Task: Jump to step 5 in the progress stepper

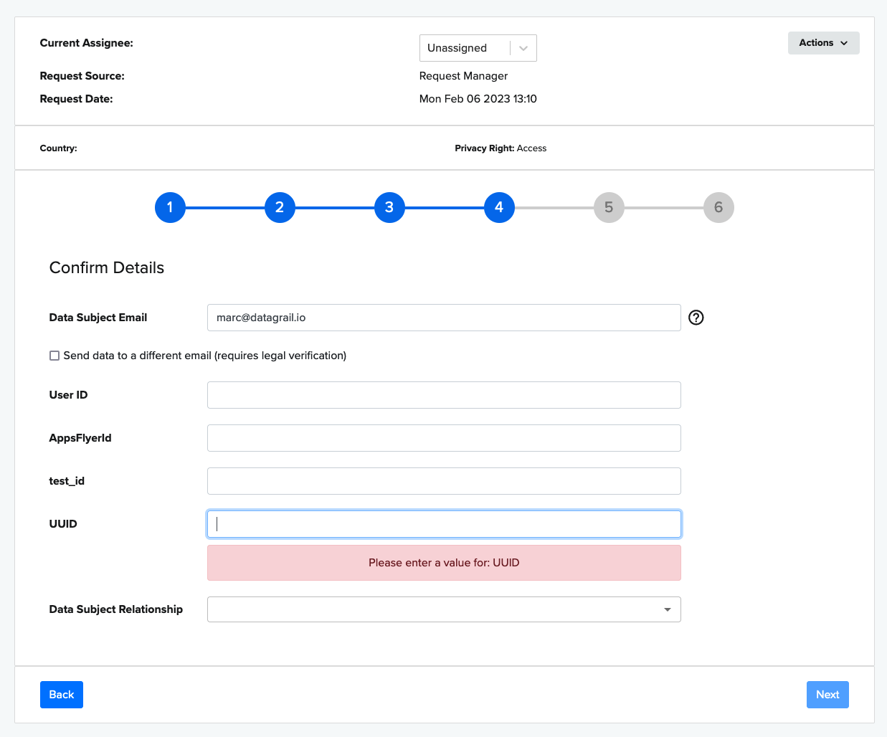Action: pyautogui.click(x=609, y=207)
